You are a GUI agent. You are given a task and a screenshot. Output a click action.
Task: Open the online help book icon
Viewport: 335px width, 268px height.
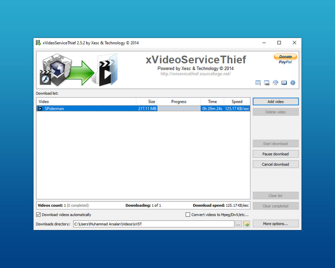(284, 83)
